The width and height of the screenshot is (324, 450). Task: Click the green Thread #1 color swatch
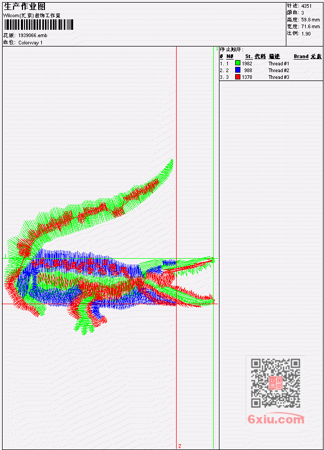click(x=238, y=63)
